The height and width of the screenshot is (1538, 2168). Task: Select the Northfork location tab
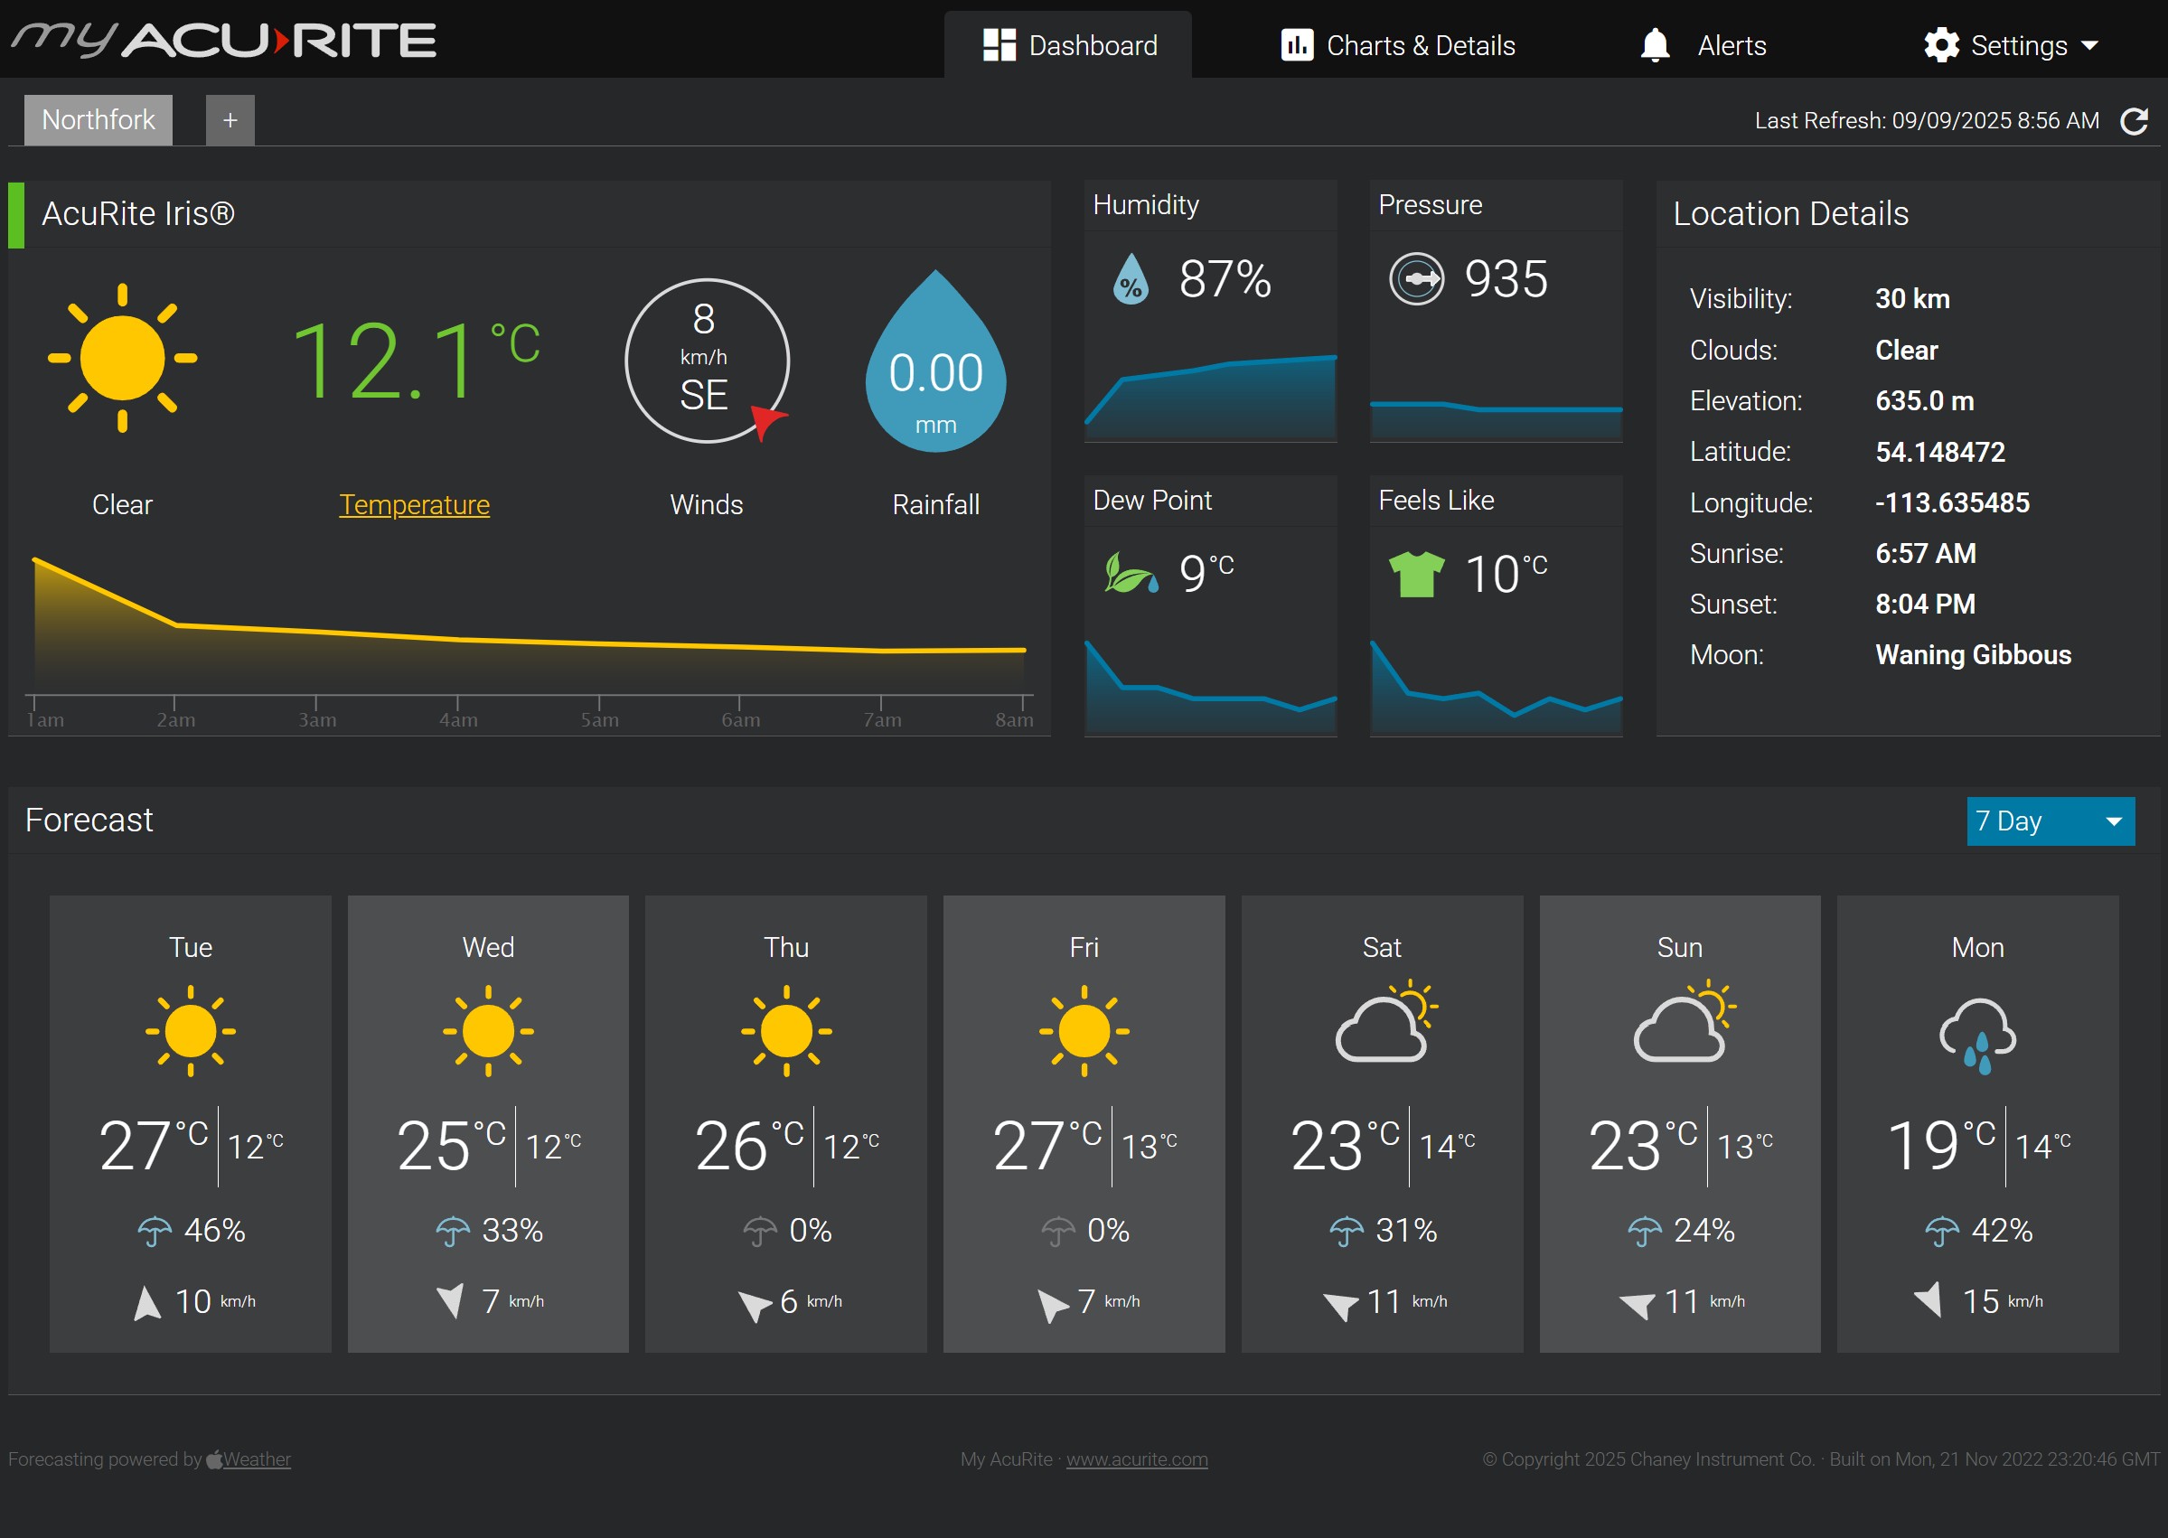coord(98,120)
